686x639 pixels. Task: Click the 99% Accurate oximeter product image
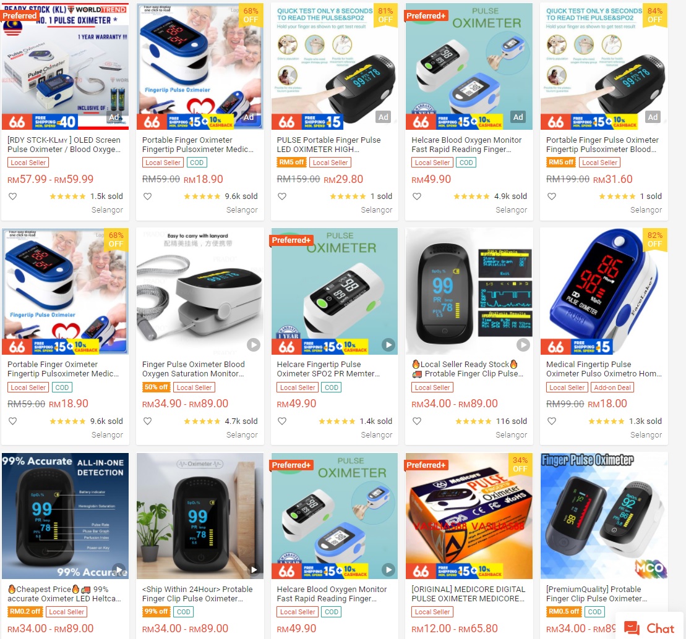point(65,516)
